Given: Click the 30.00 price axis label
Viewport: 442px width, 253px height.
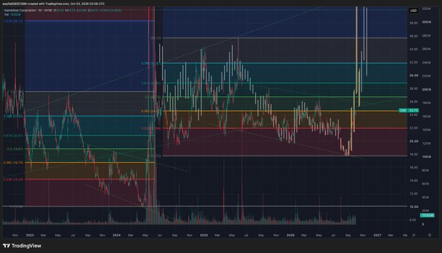Looking at the screenshot, I should point(414,75).
